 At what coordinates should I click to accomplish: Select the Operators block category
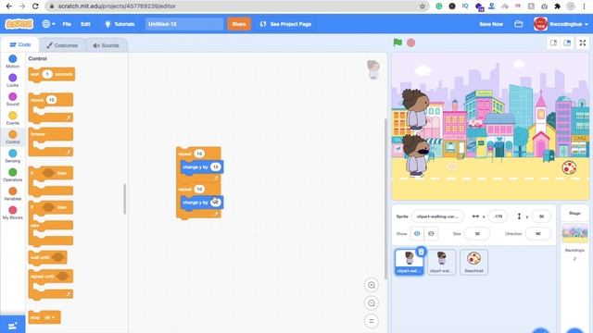pos(12,175)
